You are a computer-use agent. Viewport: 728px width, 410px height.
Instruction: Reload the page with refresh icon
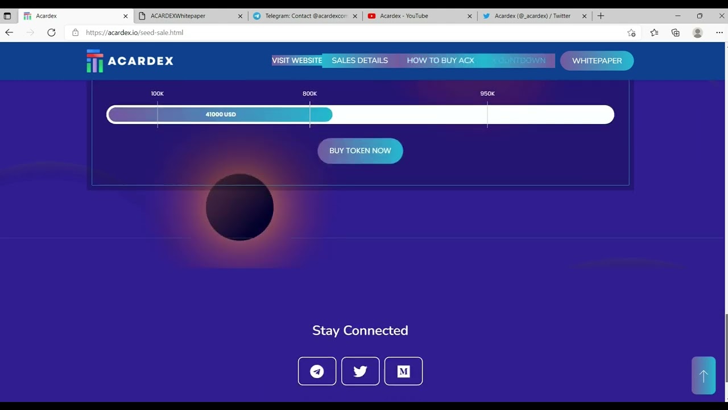click(51, 32)
